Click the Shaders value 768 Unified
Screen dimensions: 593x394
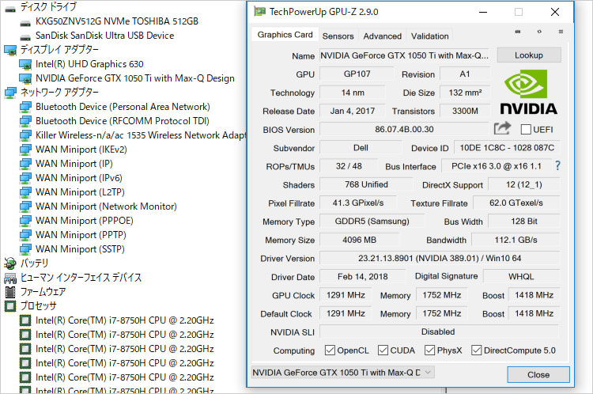tap(366, 184)
